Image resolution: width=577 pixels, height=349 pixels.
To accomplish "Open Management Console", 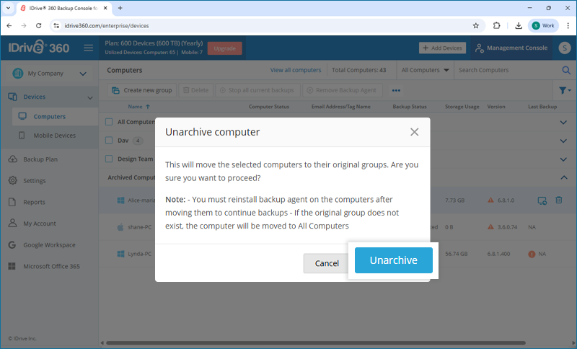I will (511, 48).
